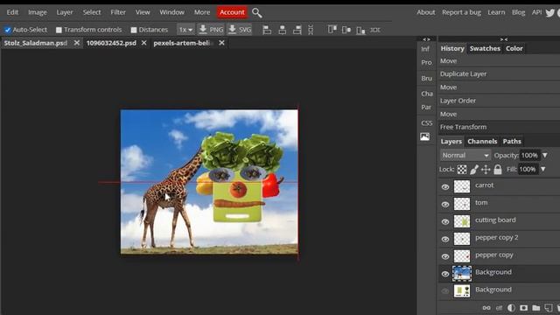
Task: Export as PNG download button
Action: (211, 30)
